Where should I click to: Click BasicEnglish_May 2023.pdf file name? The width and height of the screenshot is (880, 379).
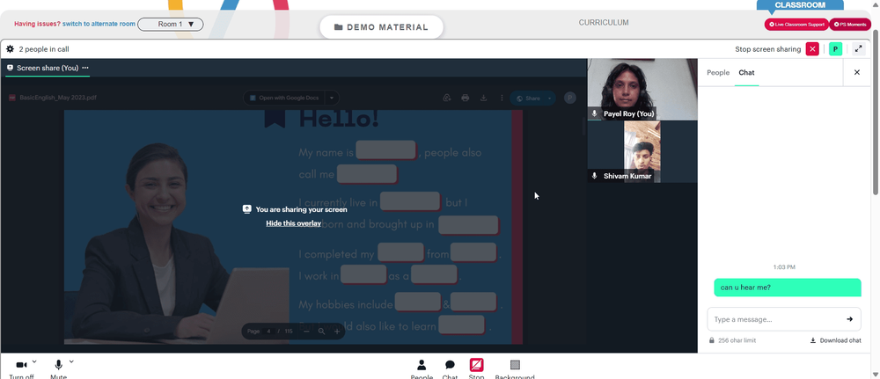[x=58, y=98]
